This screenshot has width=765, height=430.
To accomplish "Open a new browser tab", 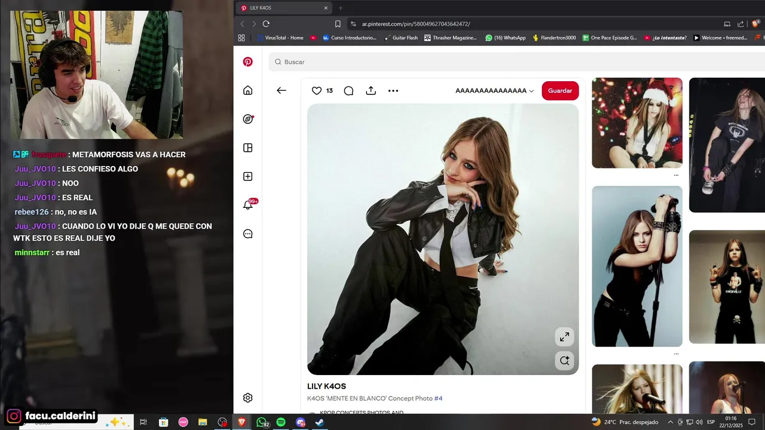I will (x=341, y=8).
